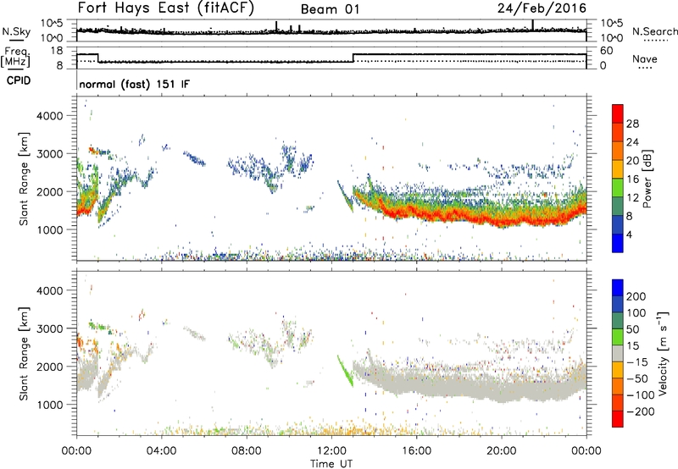This screenshot has width=678, height=469.
Task: Pick the gray Velocity segment 15 to -15
Action: [618, 353]
